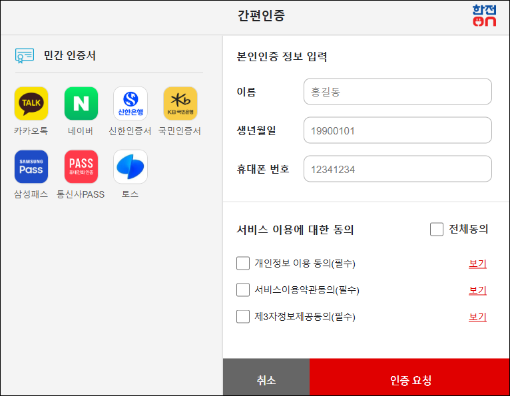Open 보기 link for 제3자정보제공동의
This screenshot has height=396, width=510.
(477, 317)
